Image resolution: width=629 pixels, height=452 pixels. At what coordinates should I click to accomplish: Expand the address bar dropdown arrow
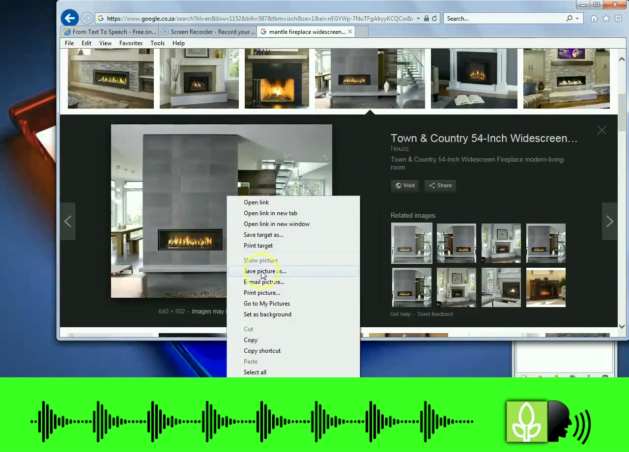click(418, 19)
